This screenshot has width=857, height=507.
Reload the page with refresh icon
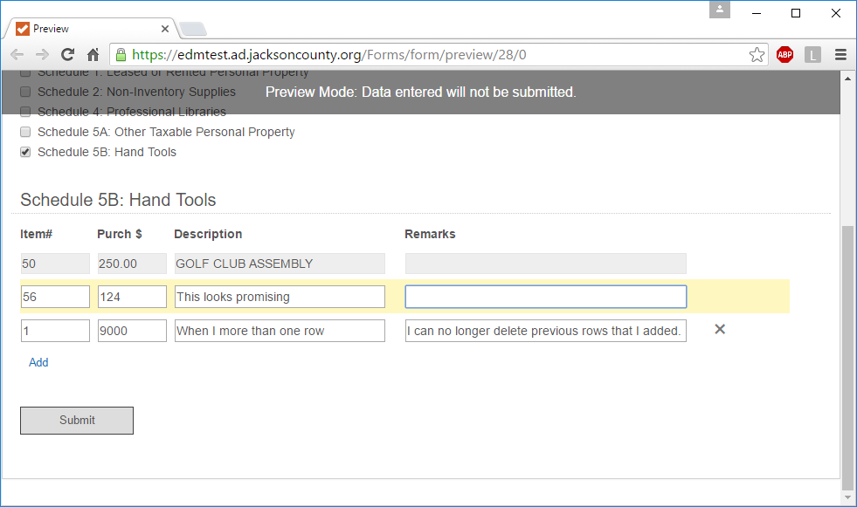[x=67, y=54]
